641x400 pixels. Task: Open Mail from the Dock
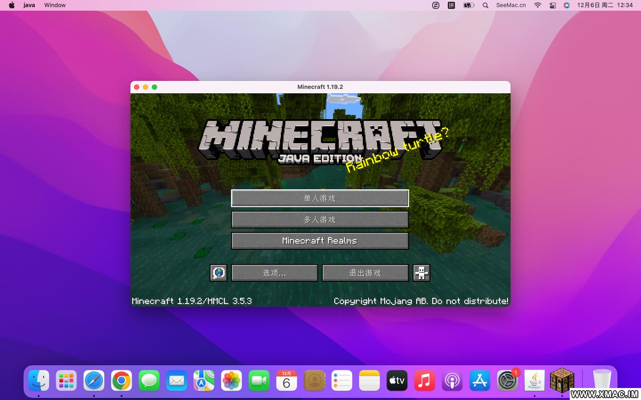177,381
